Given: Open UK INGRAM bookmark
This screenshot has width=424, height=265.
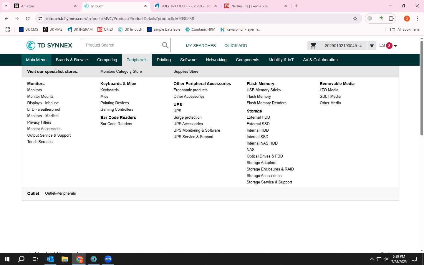Looking at the screenshot, I should tap(80, 29).
